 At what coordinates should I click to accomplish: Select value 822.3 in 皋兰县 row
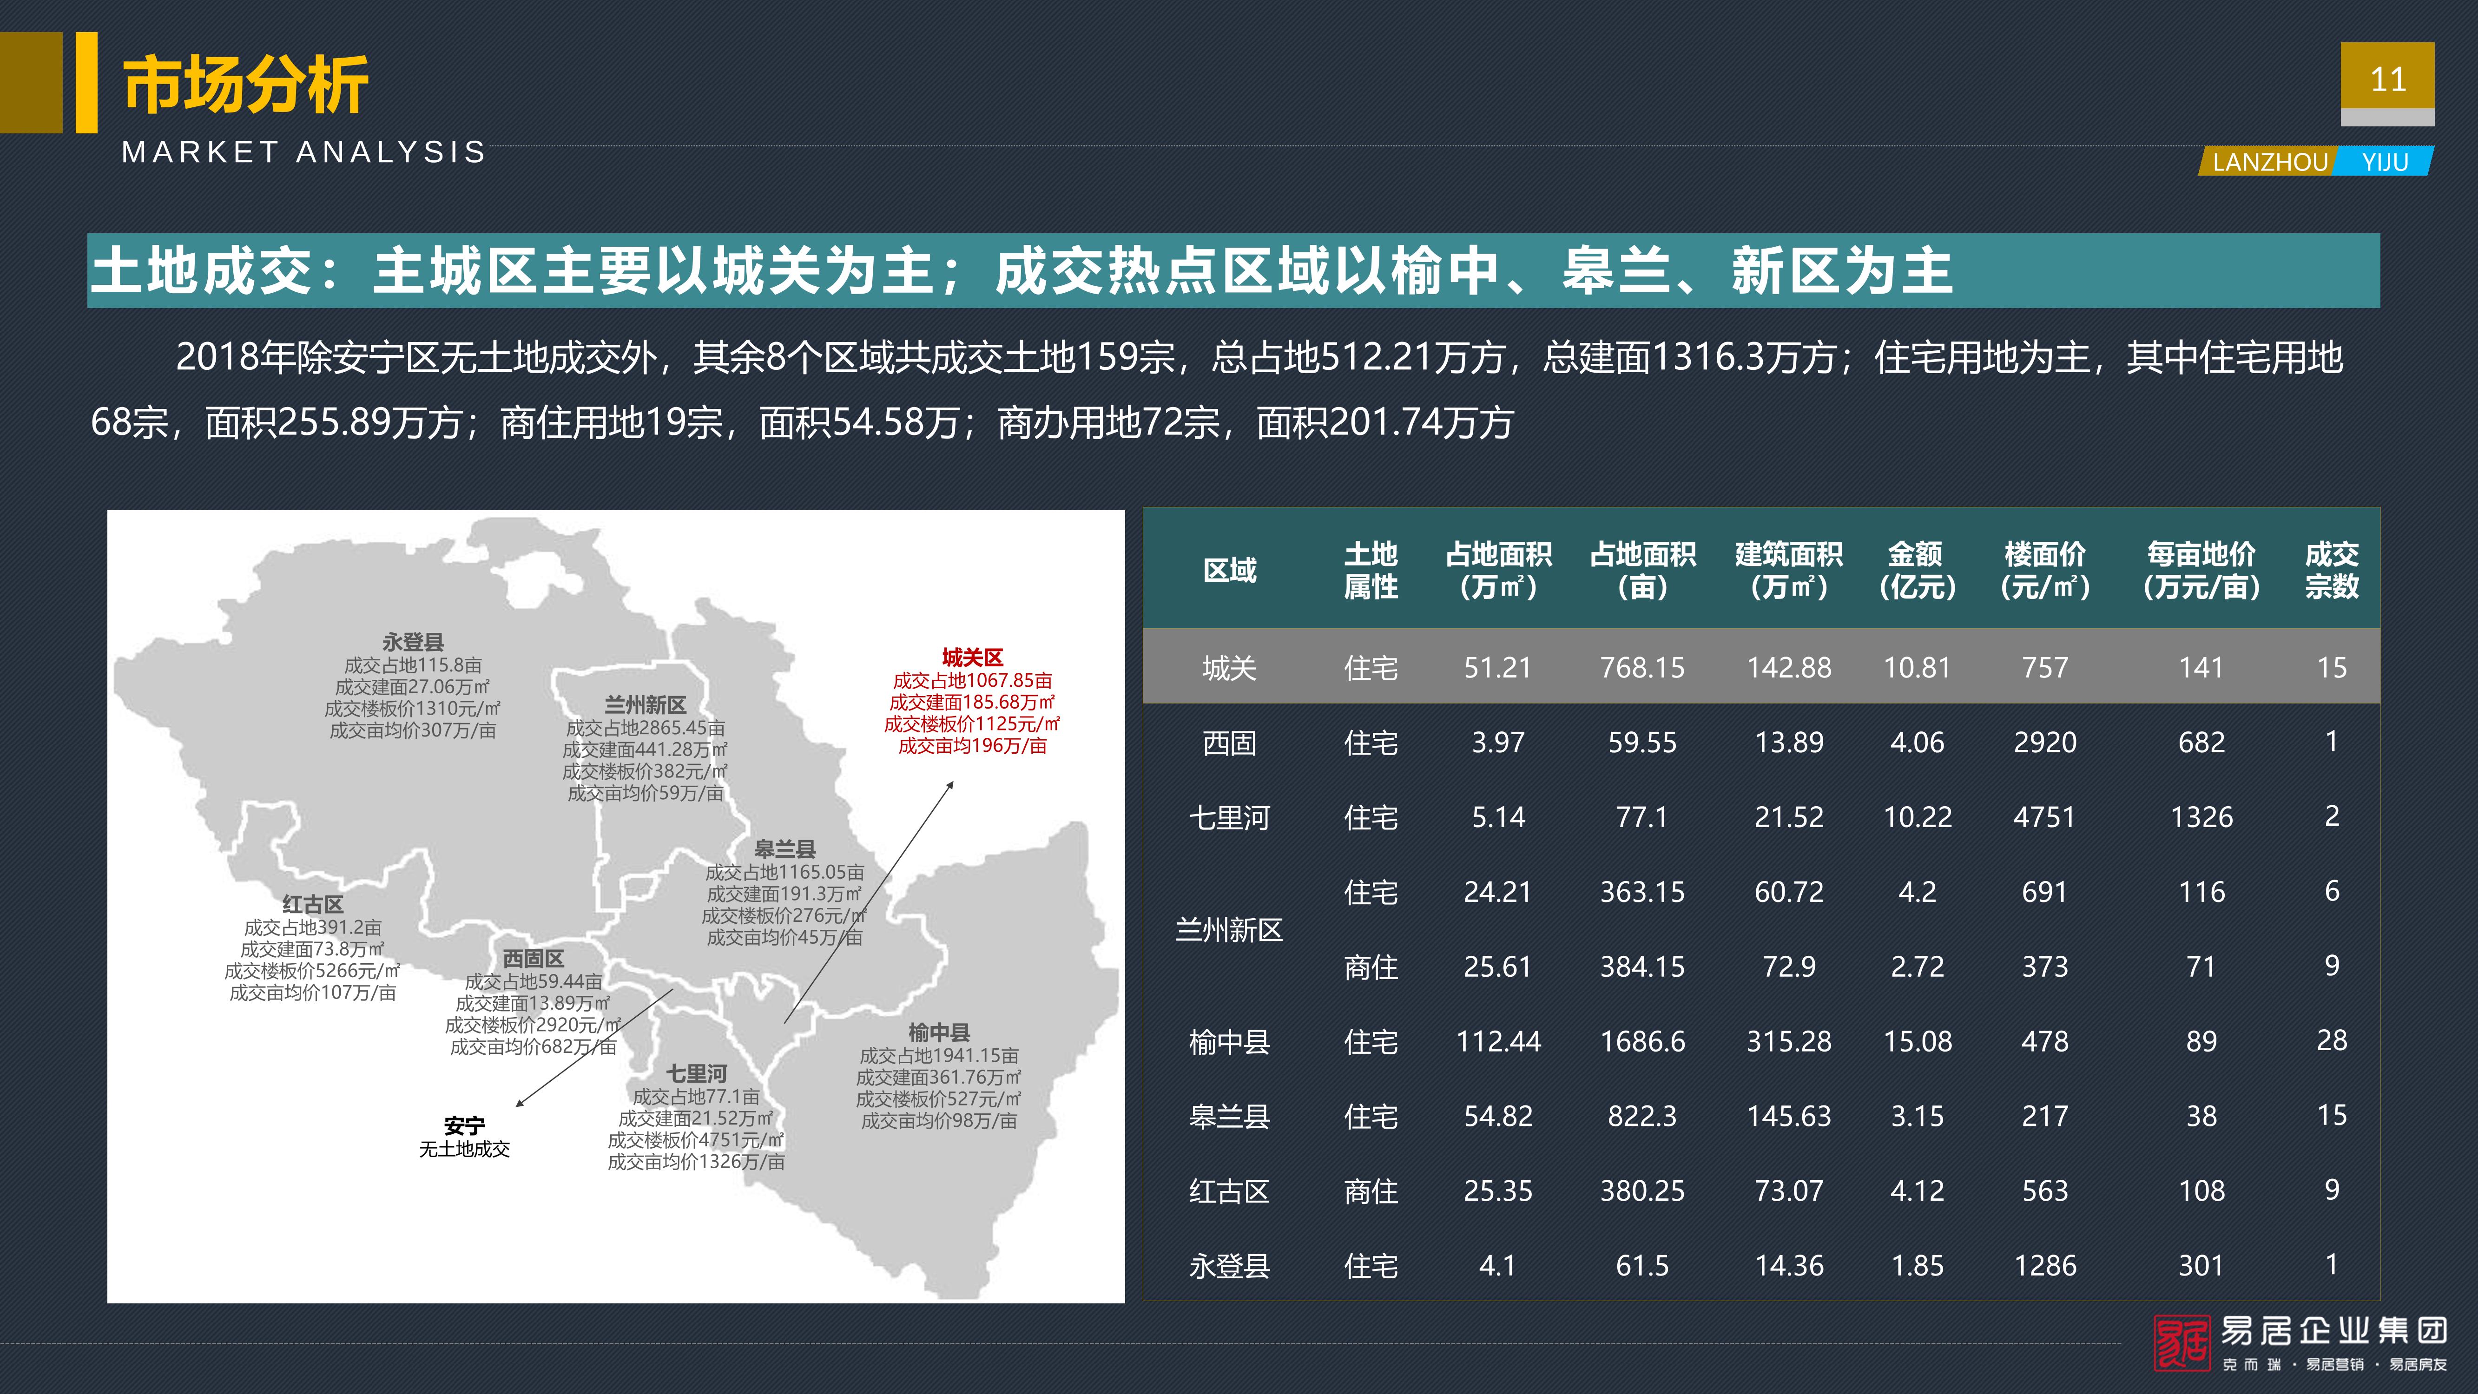[1642, 1117]
